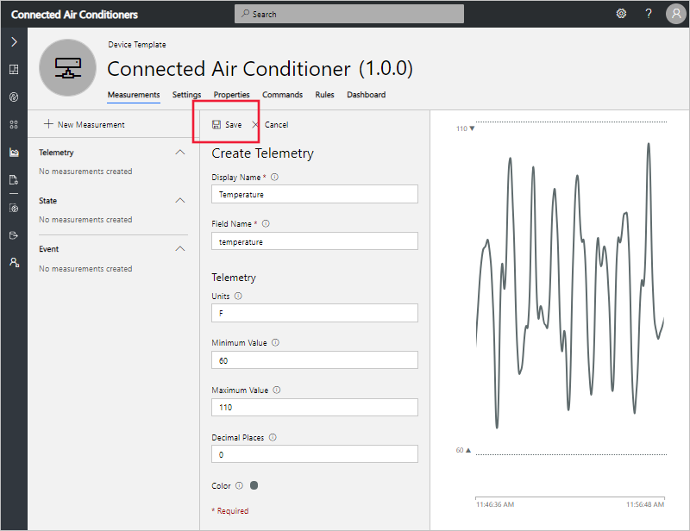Show the Units info icon
The width and height of the screenshot is (690, 531).
238,296
